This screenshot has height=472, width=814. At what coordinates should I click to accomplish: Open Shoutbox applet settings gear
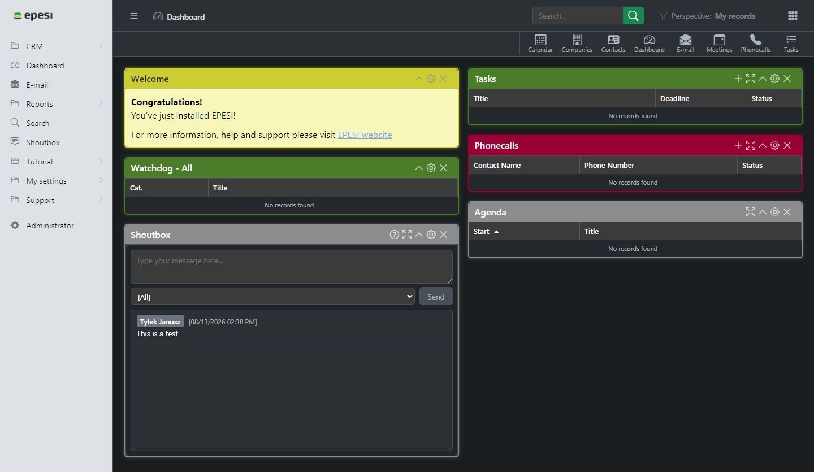point(431,235)
